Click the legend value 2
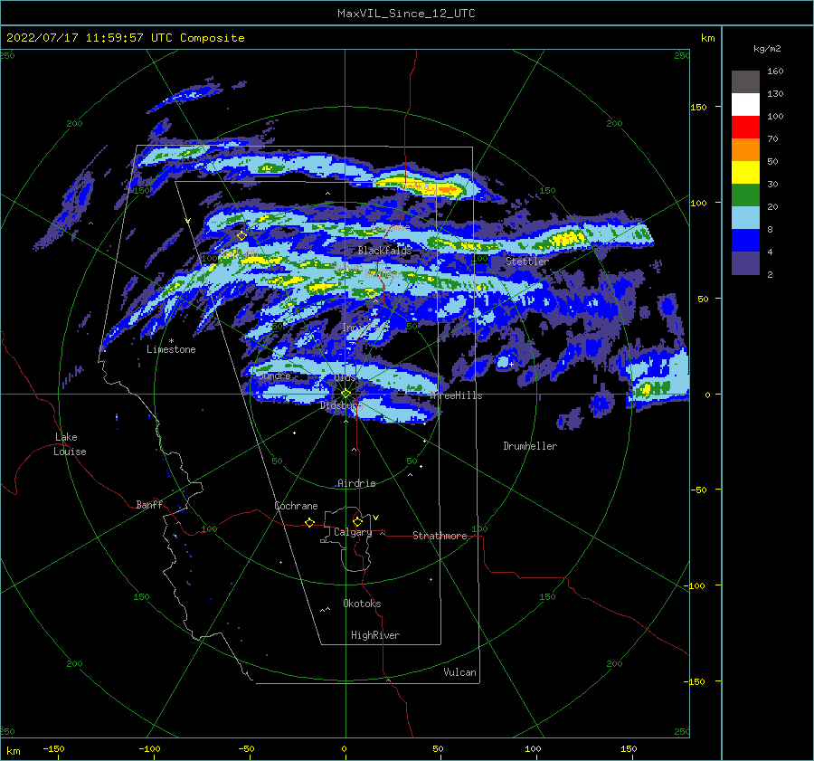The image size is (814, 761). tap(770, 275)
